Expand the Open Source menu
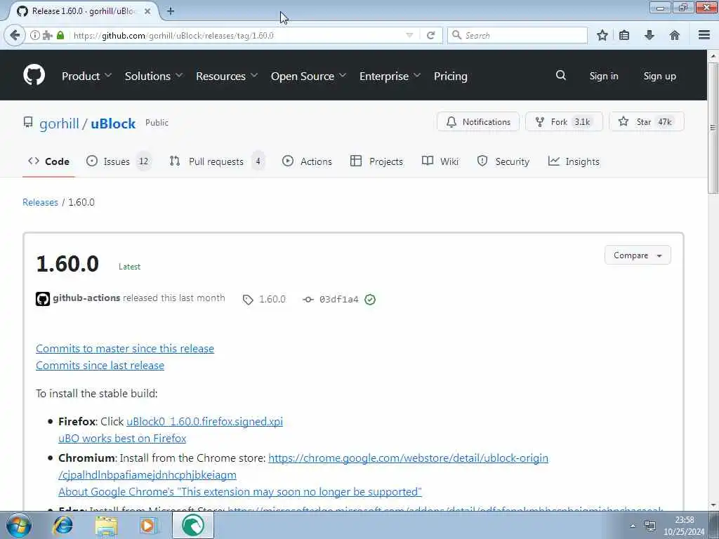This screenshot has height=539, width=719. point(308,76)
